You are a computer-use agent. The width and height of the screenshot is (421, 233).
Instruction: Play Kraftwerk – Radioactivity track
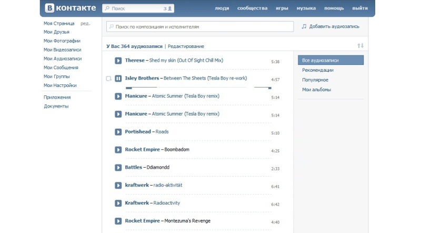(x=118, y=203)
